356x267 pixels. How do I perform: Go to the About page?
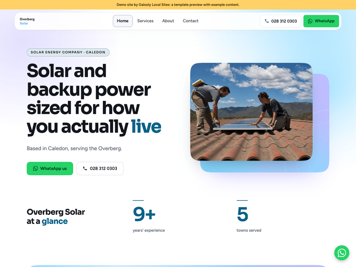coord(168,21)
